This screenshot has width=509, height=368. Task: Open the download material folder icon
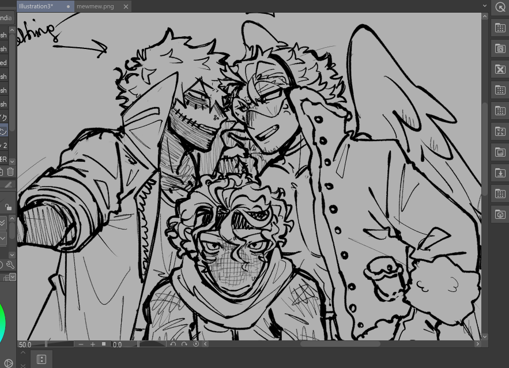coord(500,173)
